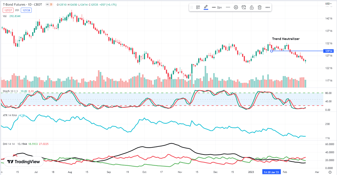The width and height of the screenshot is (337, 175).
Task: Delete drawing with the trash icon
Action: point(260,7)
